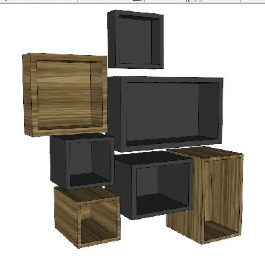Screen dimensions: 265x256
Task: Select the large wooden box's left edge side
Action: tap(27, 95)
